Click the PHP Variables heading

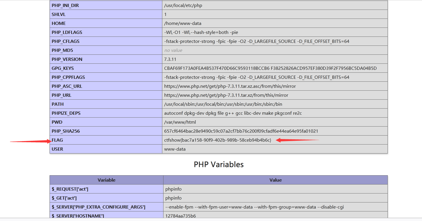tap(219, 165)
